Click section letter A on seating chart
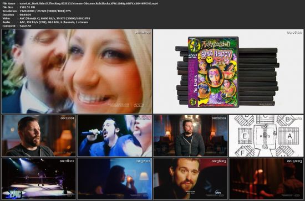The height and width of the screenshot is (201, 305). click(289, 136)
